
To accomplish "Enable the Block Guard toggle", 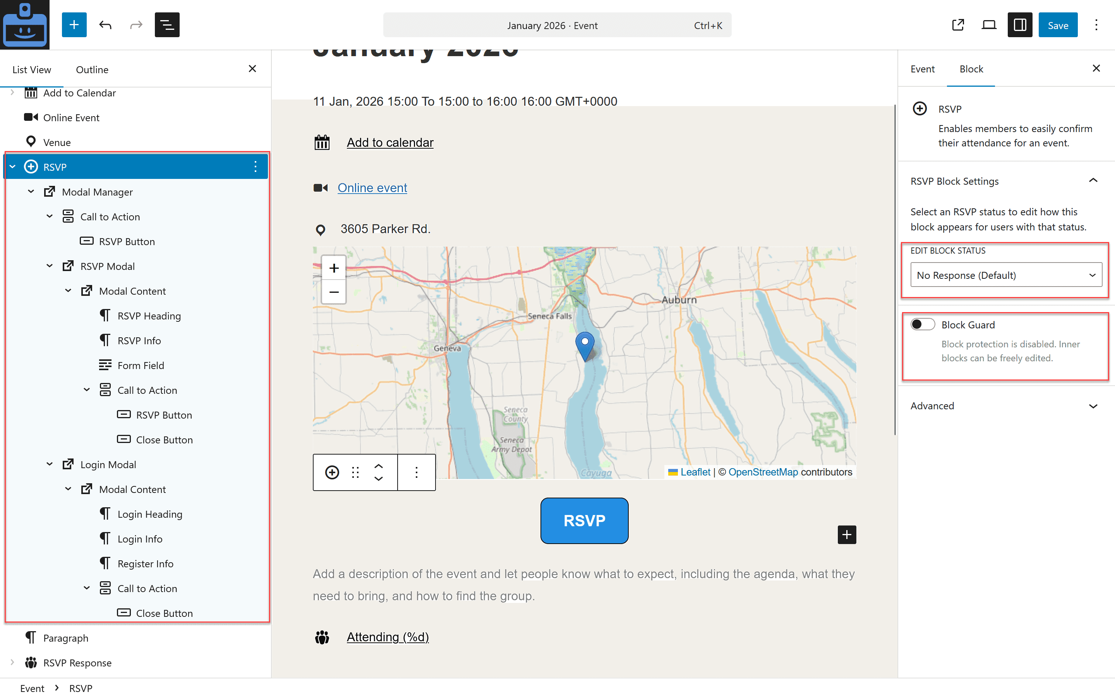I will (x=923, y=324).
